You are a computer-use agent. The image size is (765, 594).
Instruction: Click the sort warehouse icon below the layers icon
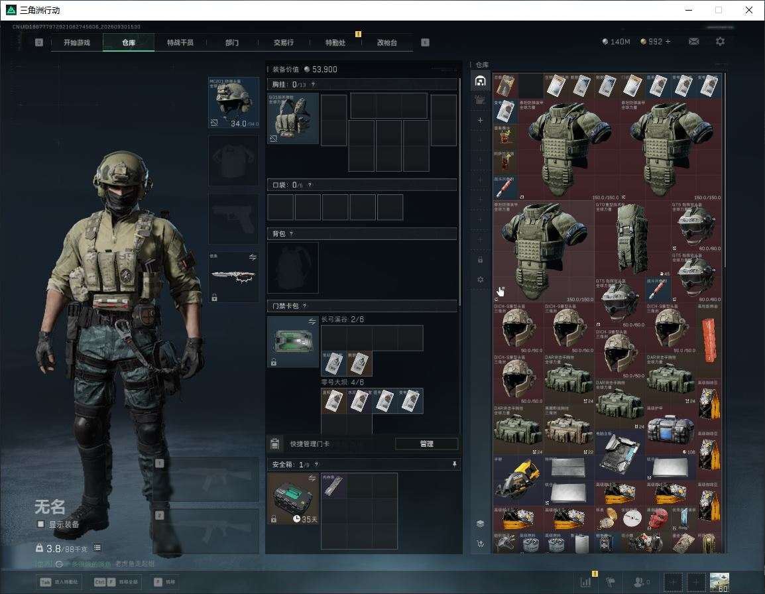point(480,544)
